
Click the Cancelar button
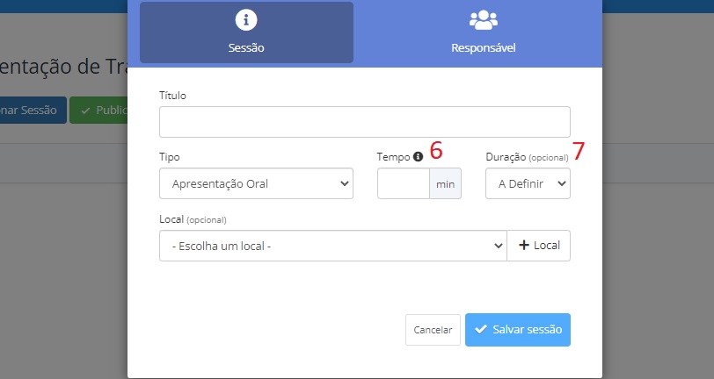(x=433, y=330)
